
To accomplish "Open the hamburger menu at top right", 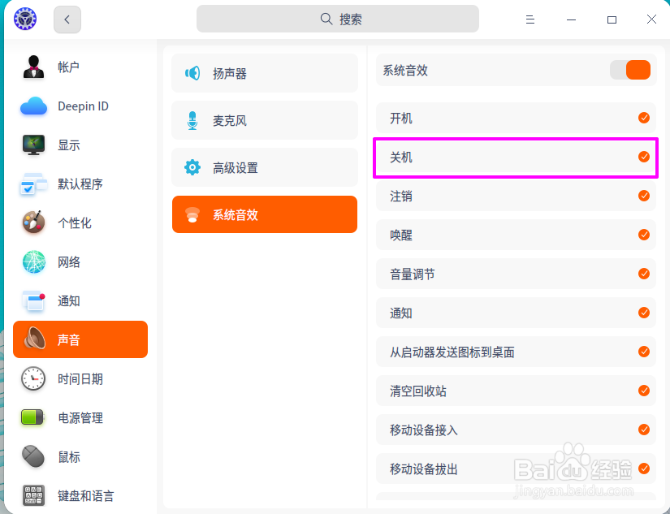I will pyautogui.click(x=530, y=19).
